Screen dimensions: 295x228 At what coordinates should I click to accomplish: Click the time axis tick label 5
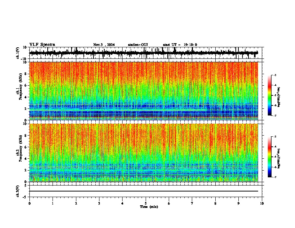click(x=146, y=203)
